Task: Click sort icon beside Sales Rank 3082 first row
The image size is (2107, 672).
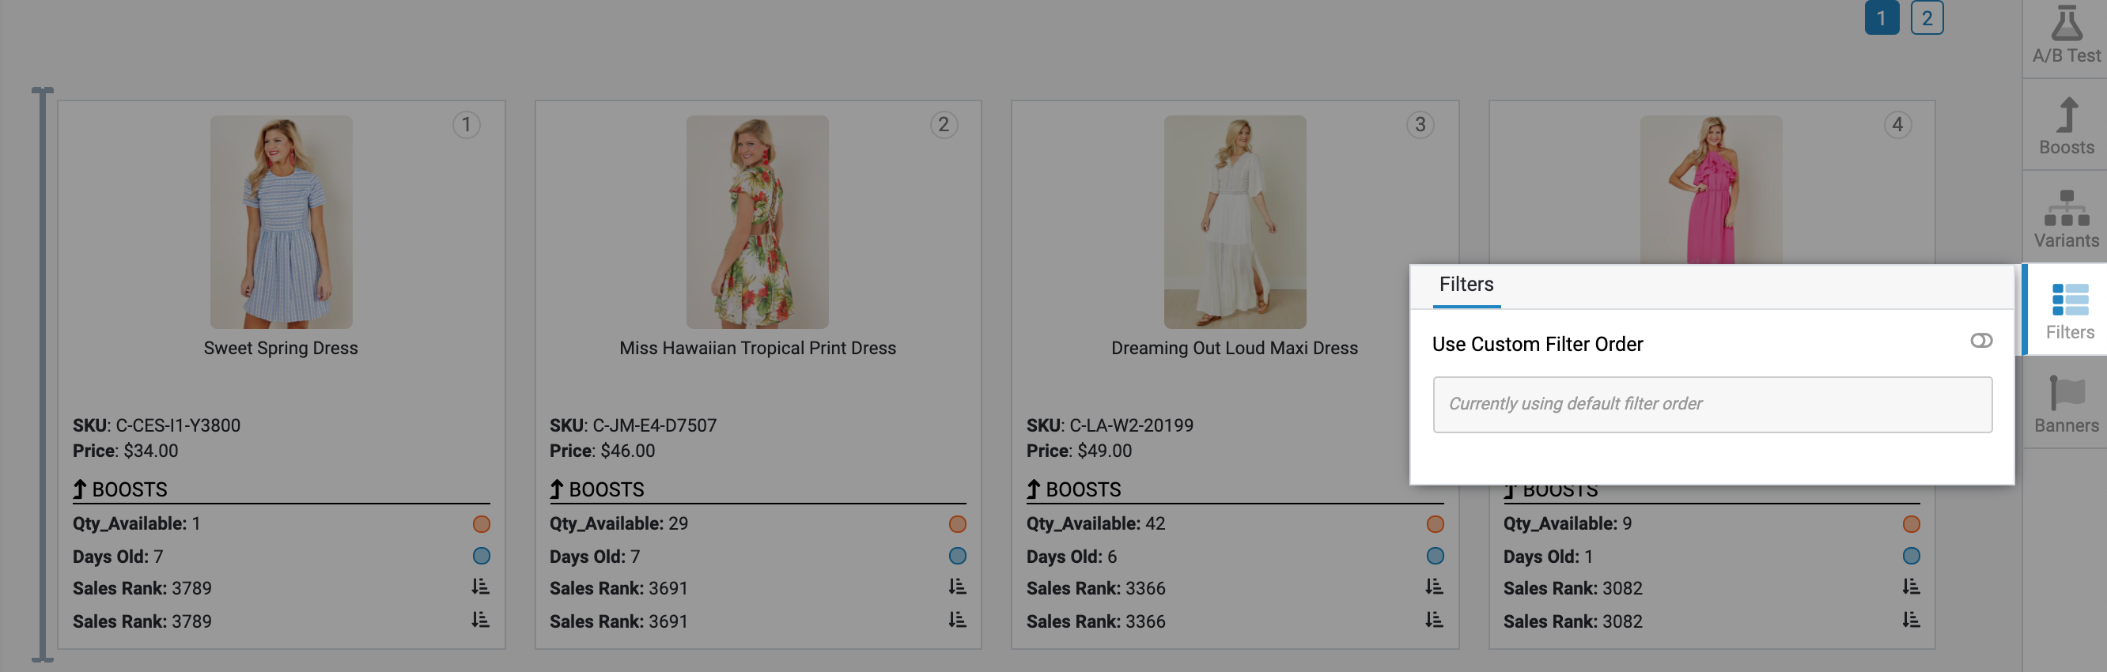Action: click(1911, 587)
